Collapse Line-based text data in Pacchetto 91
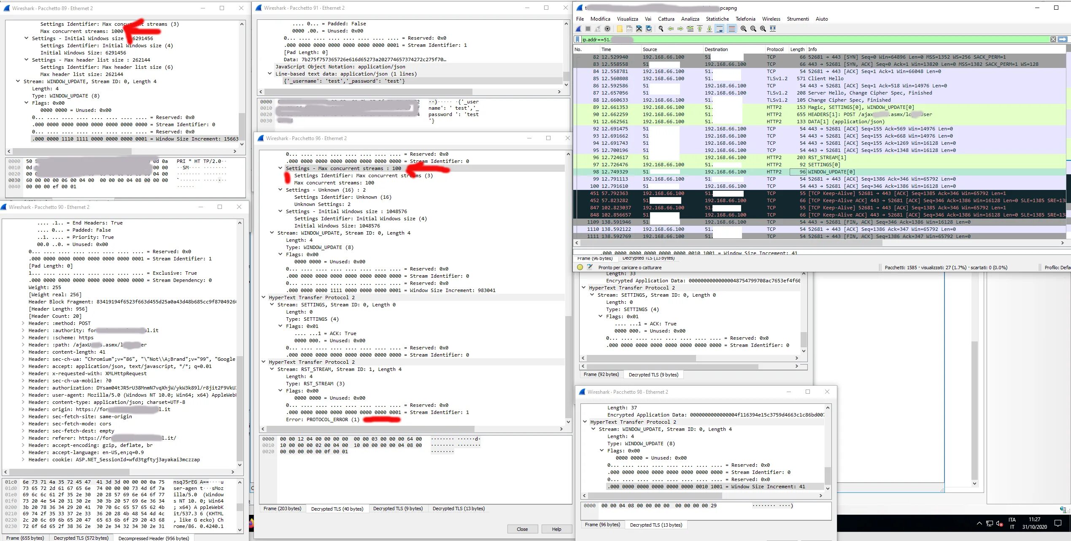 click(x=270, y=73)
